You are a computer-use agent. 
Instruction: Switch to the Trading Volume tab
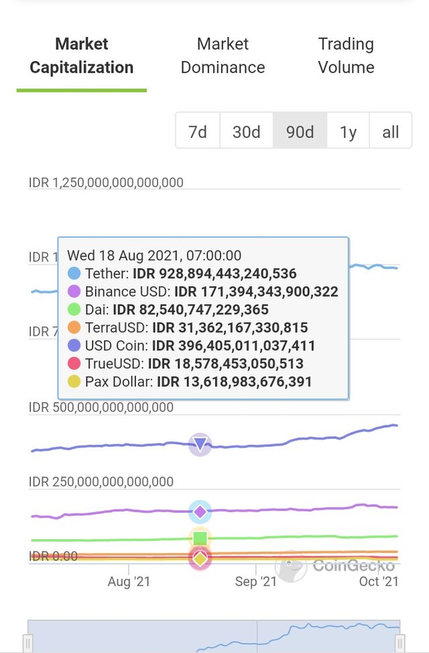click(346, 56)
